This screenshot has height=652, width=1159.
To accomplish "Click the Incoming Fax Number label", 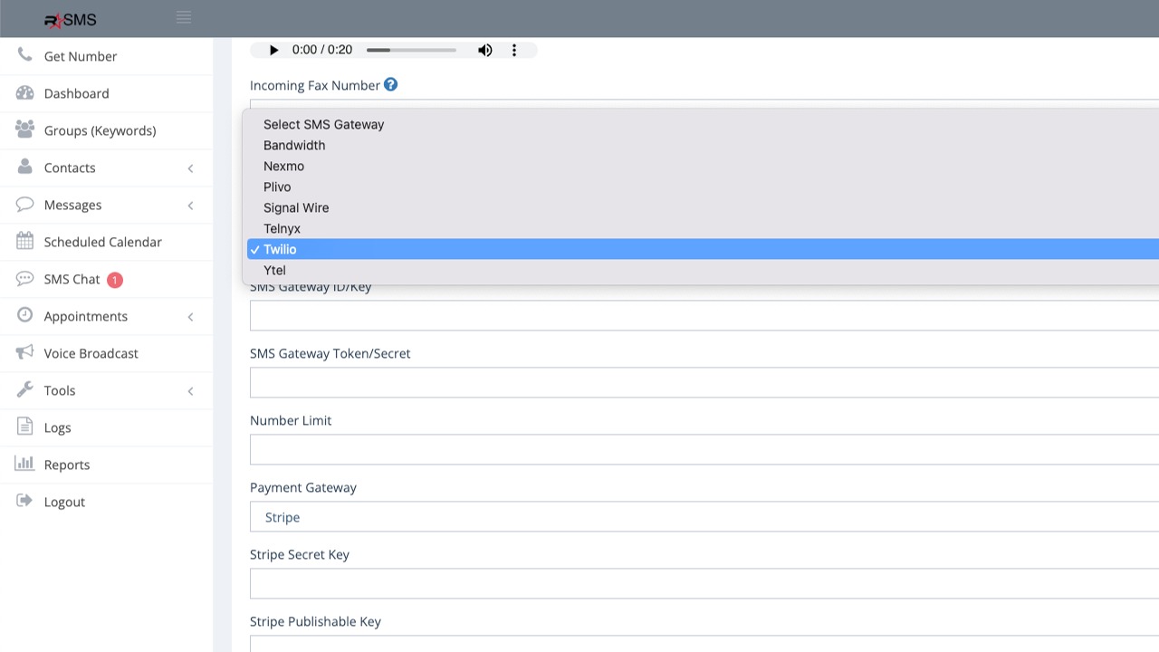I will [315, 85].
